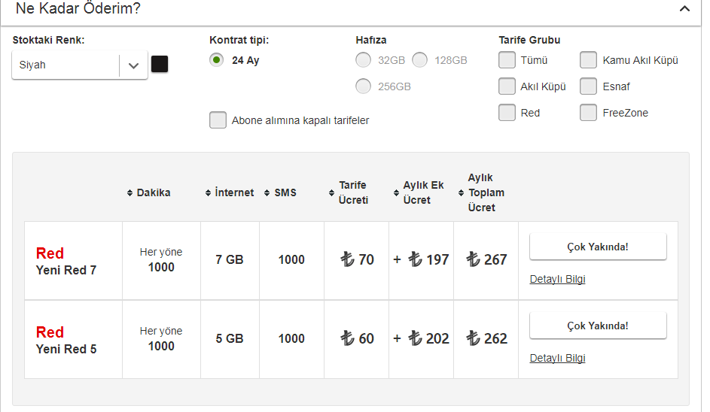Screen dimensions: 710x412
Task: Click Çok Yakında button for Yeni Red 7
Action: pos(598,247)
